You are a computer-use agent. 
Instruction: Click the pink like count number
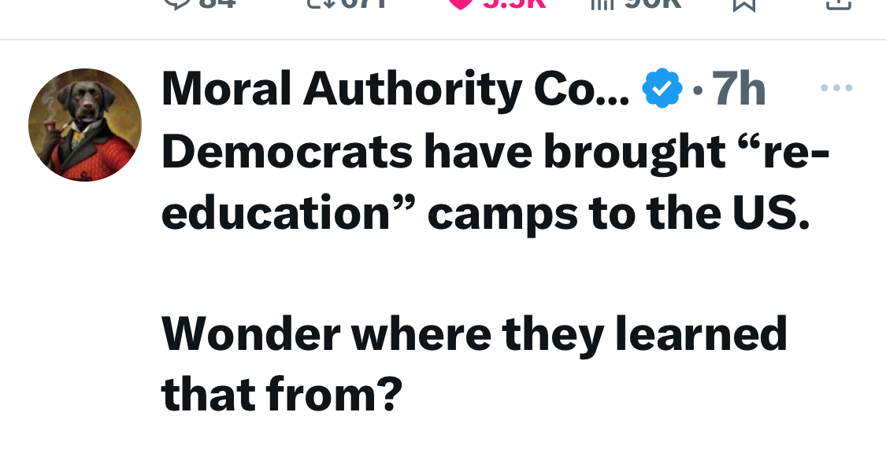click(x=514, y=3)
